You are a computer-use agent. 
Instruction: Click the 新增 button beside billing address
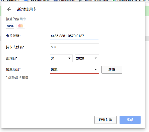point(112,70)
